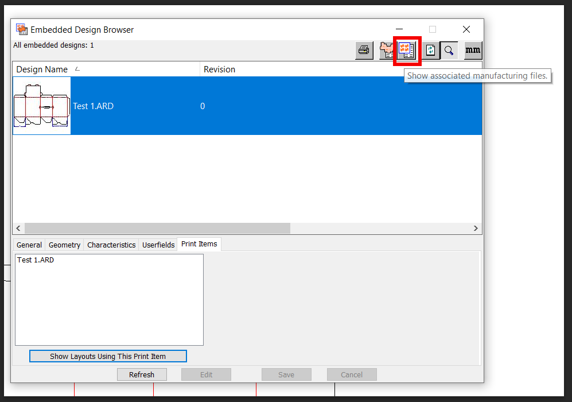Click the Show associated manufacturing files icon
Image resolution: width=572 pixels, height=402 pixels.
407,51
